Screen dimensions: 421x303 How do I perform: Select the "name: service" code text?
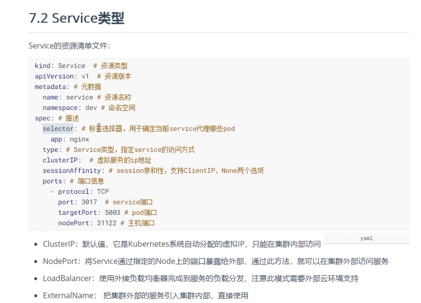(68, 97)
